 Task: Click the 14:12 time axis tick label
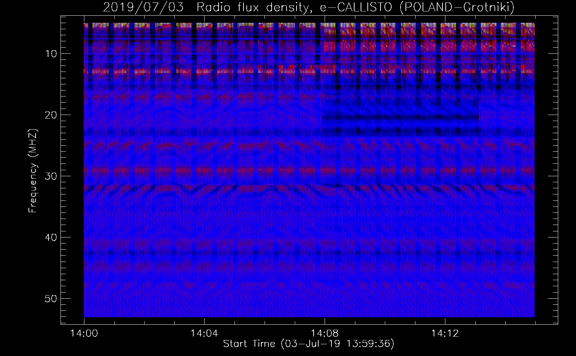point(445,334)
